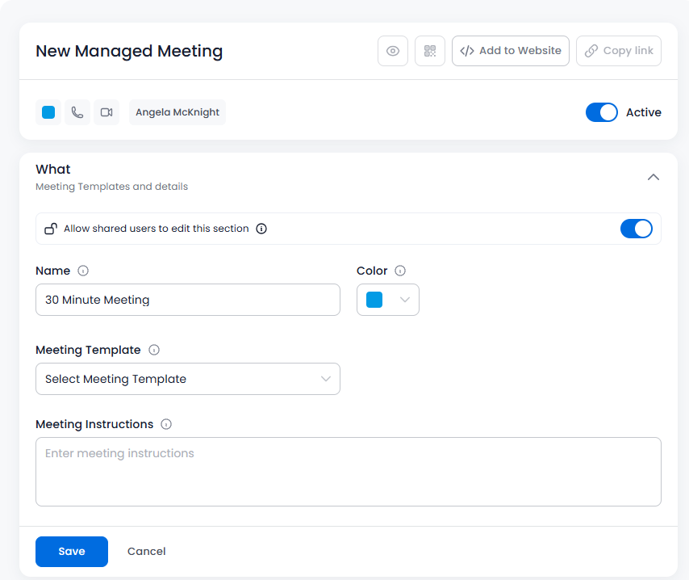Open the Select Meeting Template dropdown
689x580 pixels.
(188, 379)
